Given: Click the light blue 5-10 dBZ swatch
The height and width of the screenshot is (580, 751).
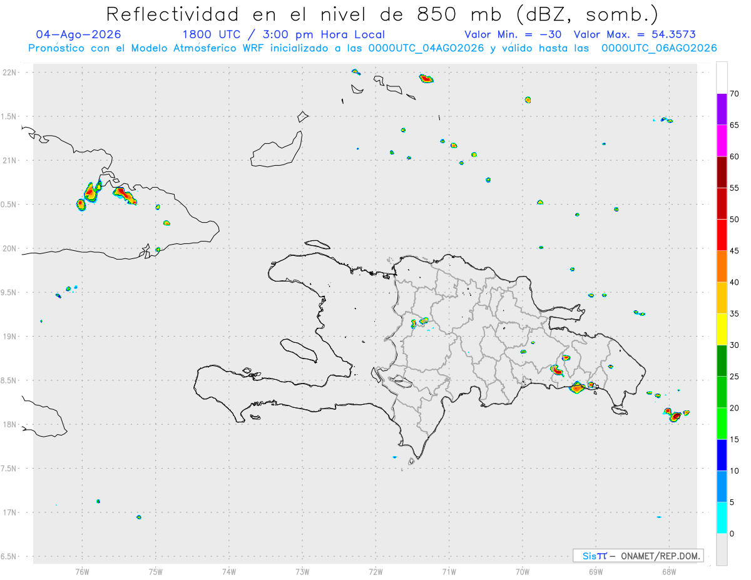Looking at the screenshot, I should [722, 486].
